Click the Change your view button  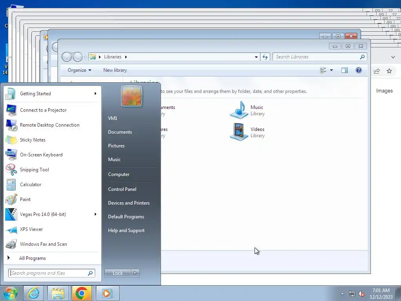coord(323,70)
